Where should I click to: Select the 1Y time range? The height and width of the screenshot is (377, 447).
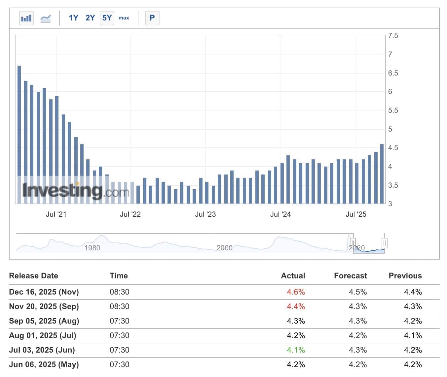[73, 18]
